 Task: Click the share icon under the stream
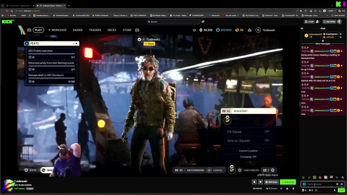tap(281, 188)
